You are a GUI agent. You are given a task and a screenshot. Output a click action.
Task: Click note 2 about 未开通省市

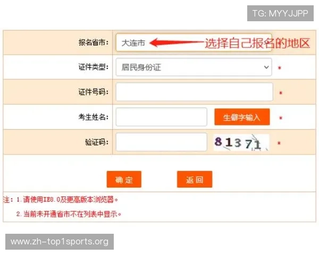click(69, 214)
